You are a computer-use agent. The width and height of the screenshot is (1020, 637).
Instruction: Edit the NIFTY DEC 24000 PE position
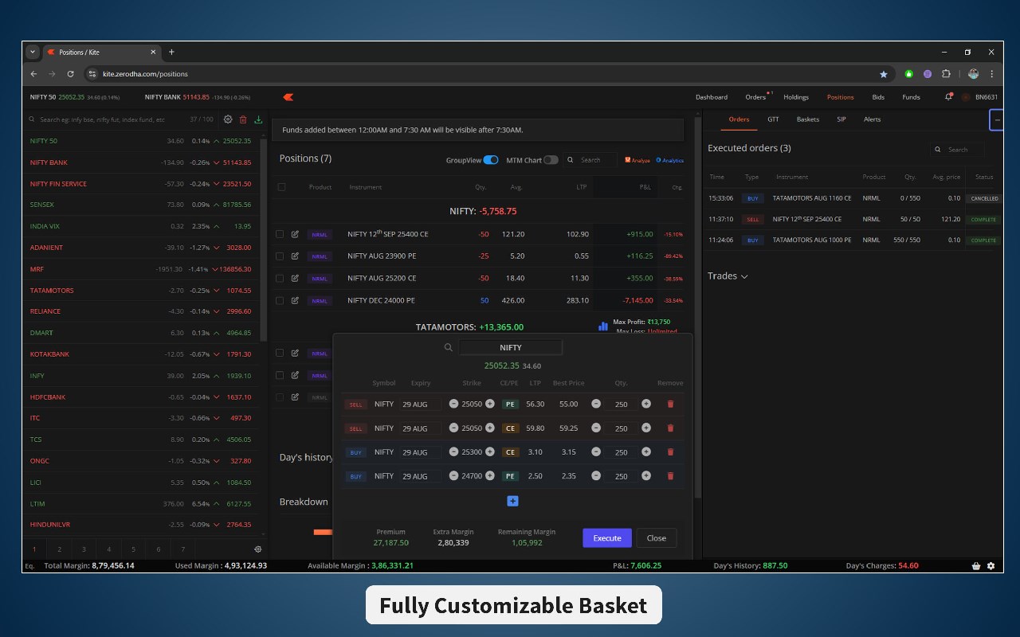point(295,300)
